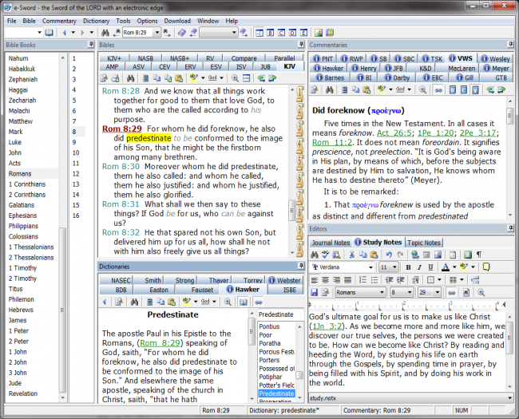Save the study notes with disk icon
Screen dimensions: 519x419
tap(315, 292)
